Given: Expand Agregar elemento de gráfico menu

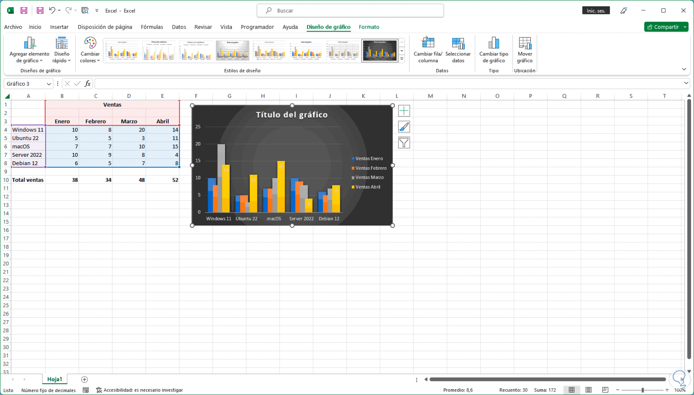Looking at the screenshot, I should tap(29, 50).
